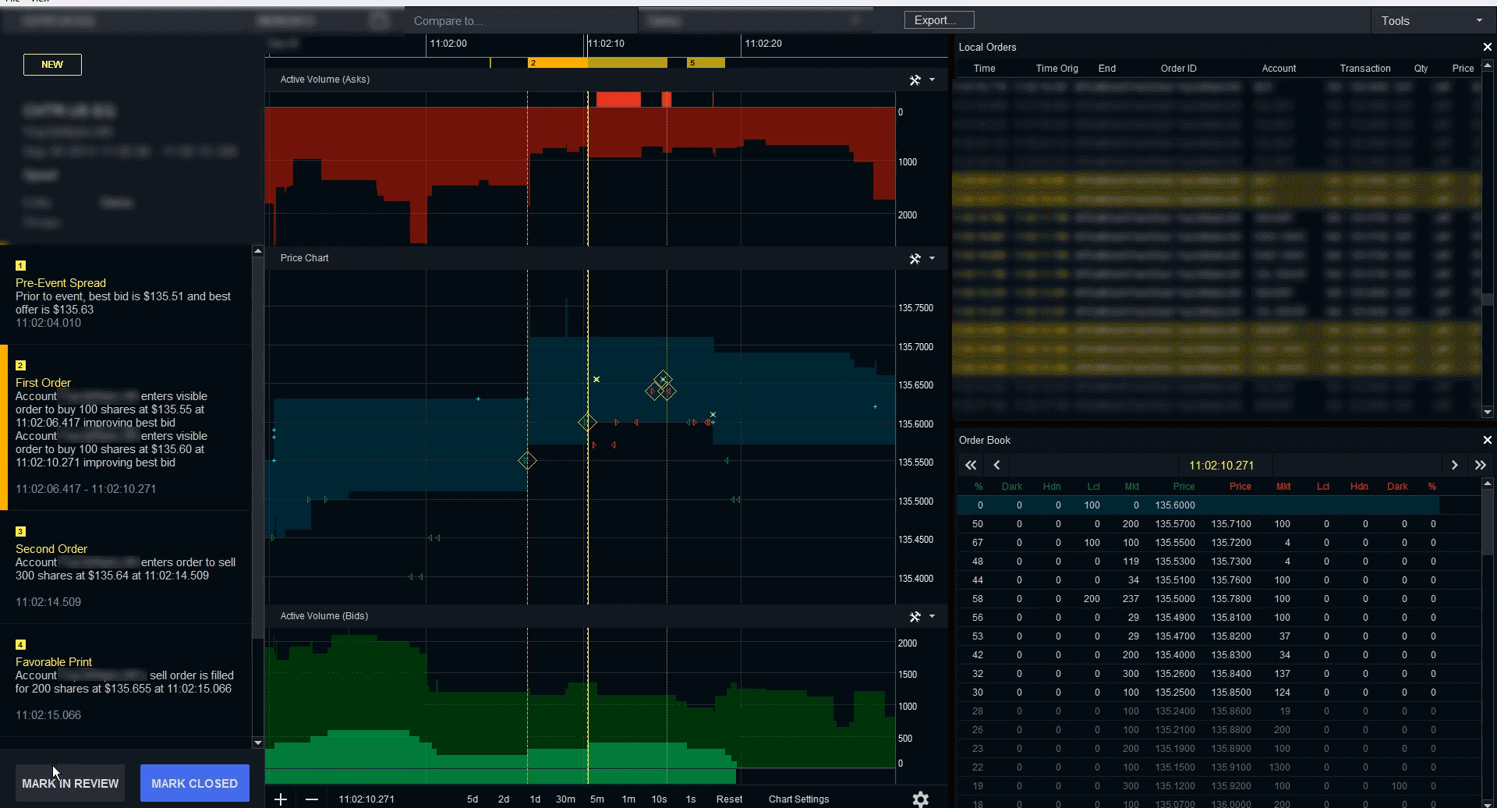Screen dimensions: 1497x808
Task: Set chart range to 5d
Action: click(472, 799)
